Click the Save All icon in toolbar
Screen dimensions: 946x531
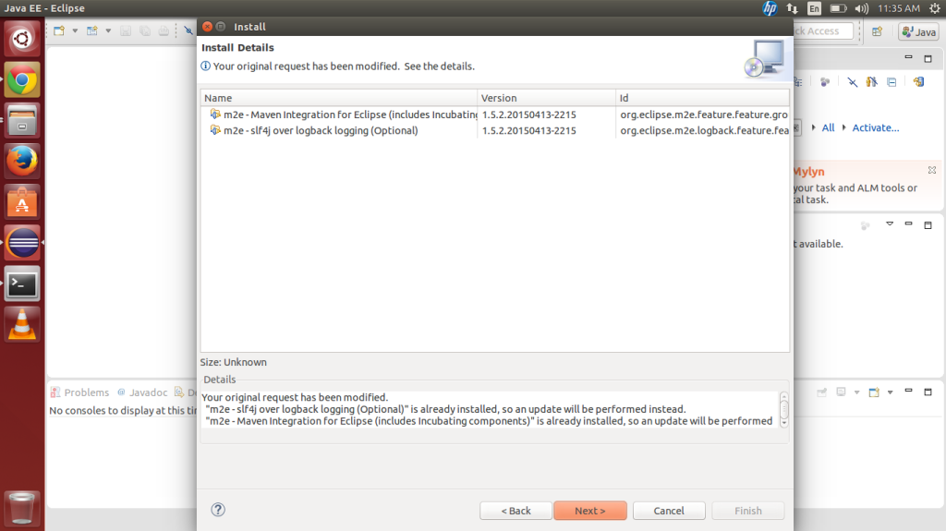(145, 30)
